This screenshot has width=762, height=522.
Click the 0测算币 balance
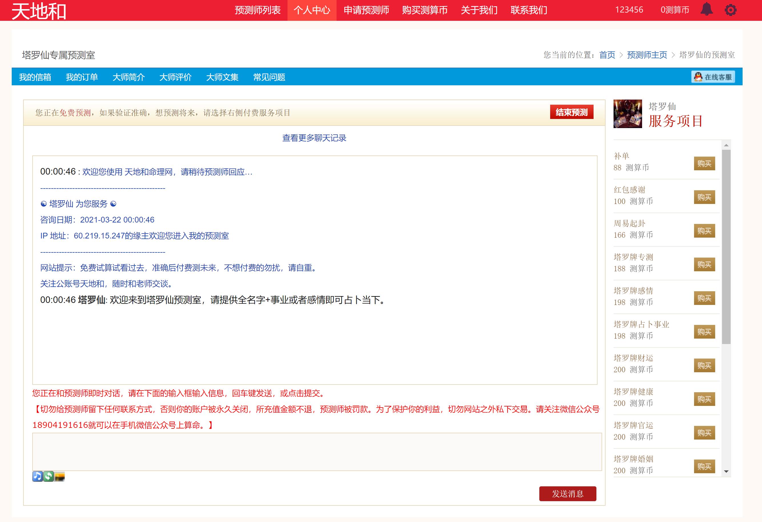pos(674,10)
